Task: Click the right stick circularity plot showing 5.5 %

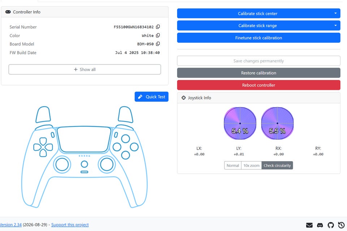Action: pos(277,123)
